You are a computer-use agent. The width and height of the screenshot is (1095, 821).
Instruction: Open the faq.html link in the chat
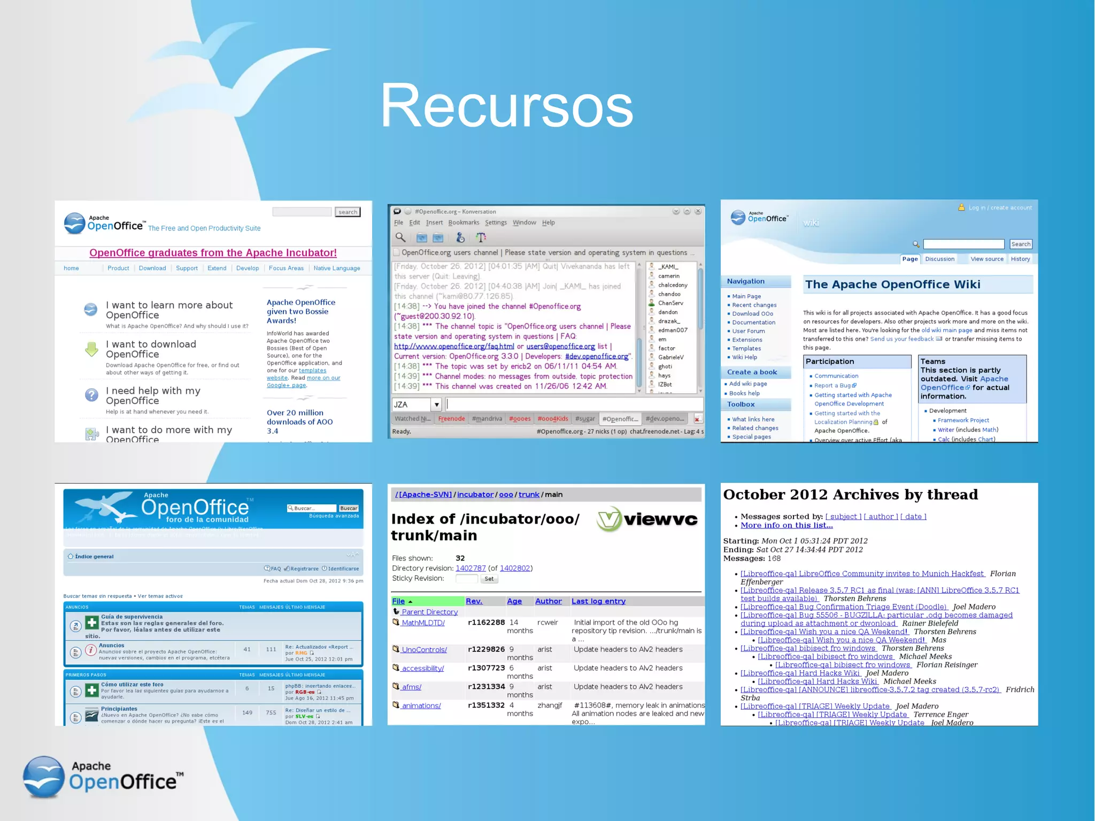pyautogui.click(x=454, y=346)
